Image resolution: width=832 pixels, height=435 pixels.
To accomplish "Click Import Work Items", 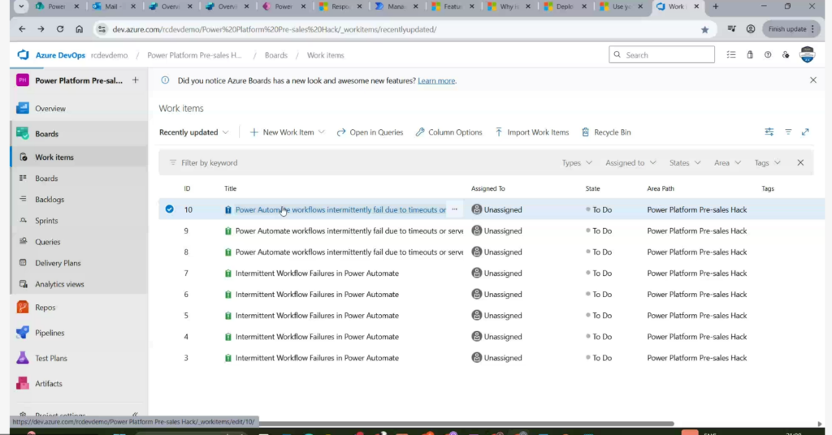I will click(x=531, y=132).
